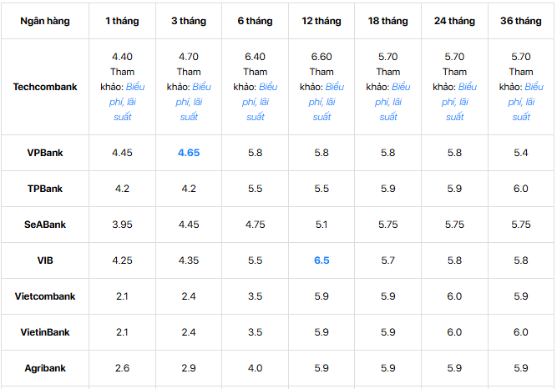Click the Agribank row label
557x389 pixels.
click(x=45, y=368)
